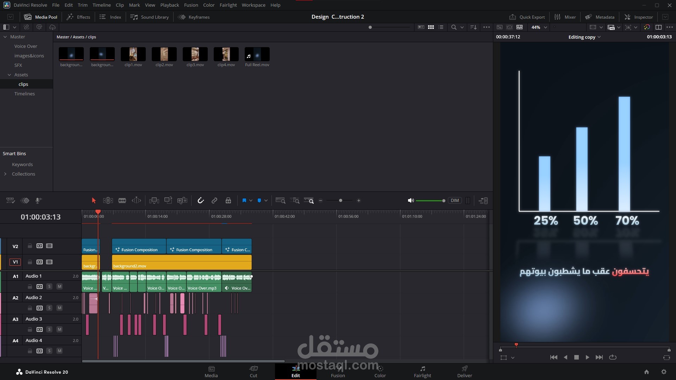Open project settings gear icon
The height and width of the screenshot is (380, 676).
point(664,372)
